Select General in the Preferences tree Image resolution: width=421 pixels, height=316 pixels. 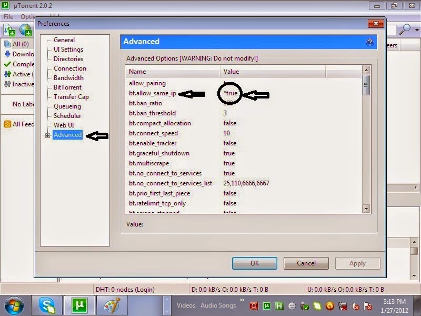coord(64,40)
